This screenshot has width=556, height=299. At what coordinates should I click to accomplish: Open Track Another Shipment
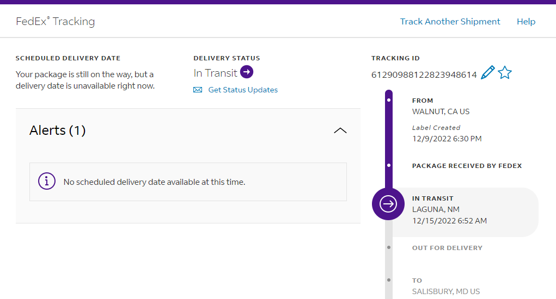coord(450,22)
